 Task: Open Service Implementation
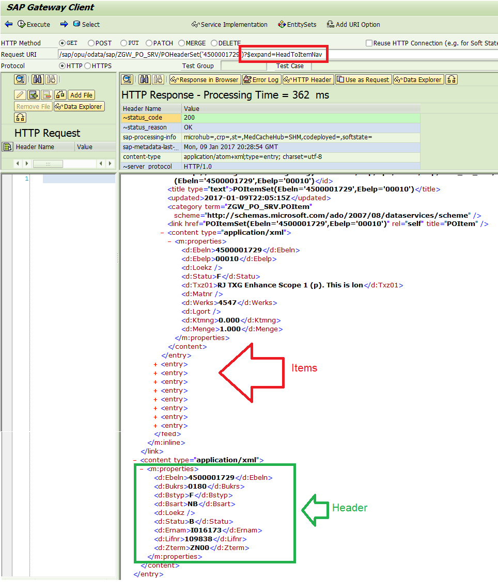pos(229,24)
